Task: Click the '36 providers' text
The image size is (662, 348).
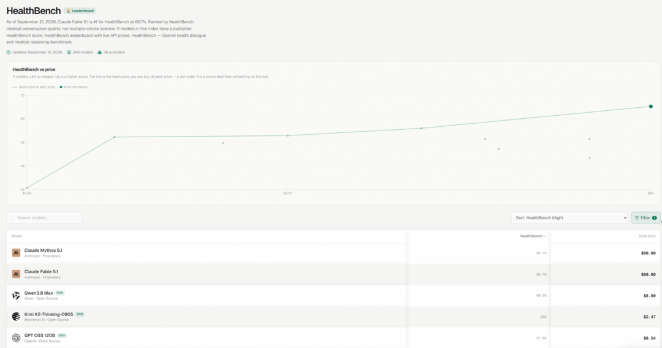Action: [114, 52]
